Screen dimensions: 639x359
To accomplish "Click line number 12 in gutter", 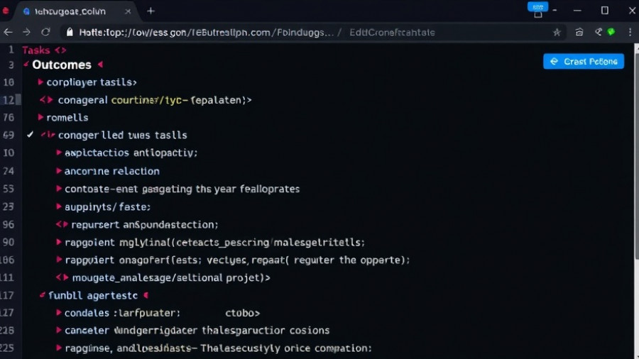I will tap(9, 100).
